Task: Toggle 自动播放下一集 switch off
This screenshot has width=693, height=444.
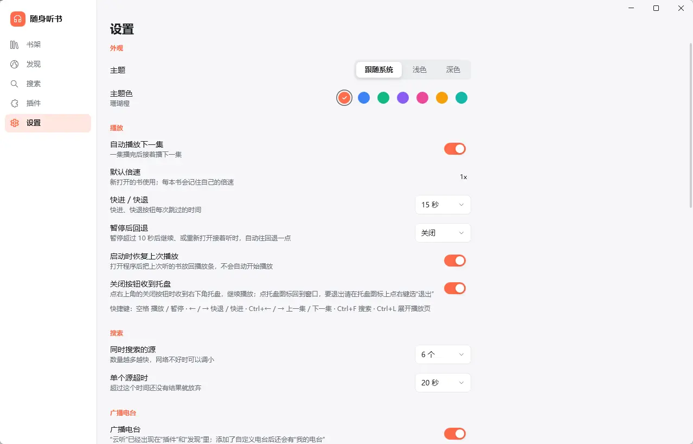Action: (x=455, y=149)
